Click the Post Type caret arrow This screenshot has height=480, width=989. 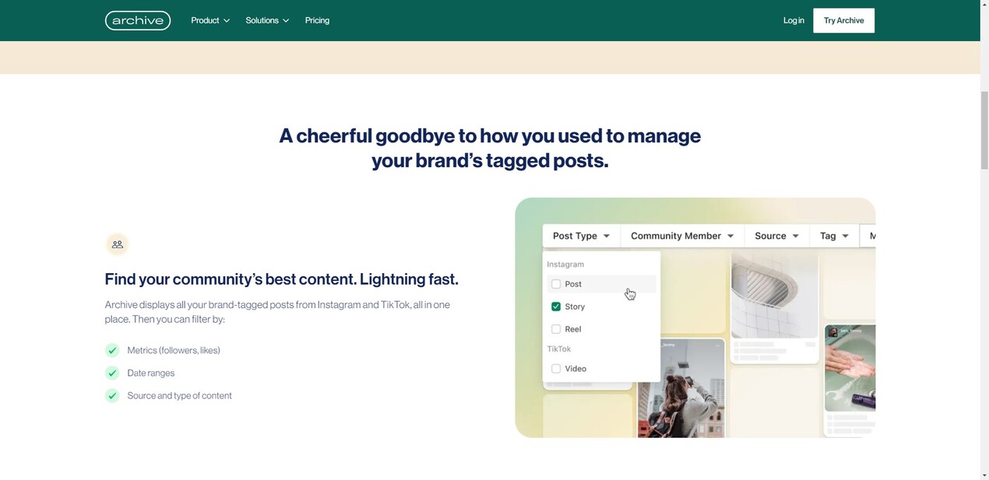click(x=607, y=236)
